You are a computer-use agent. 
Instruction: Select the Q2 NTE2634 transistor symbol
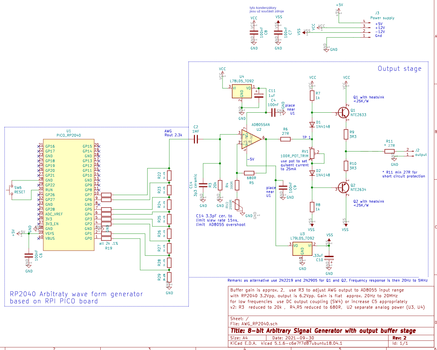tap(344, 187)
